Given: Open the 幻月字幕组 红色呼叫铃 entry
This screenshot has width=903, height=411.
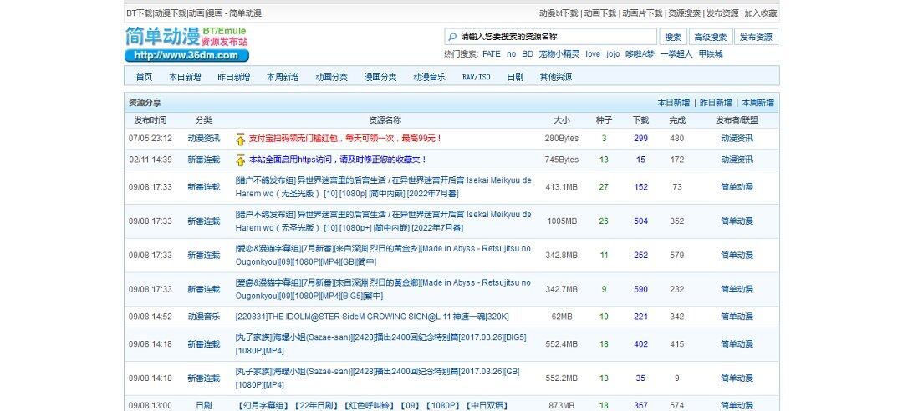Looking at the screenshot, I should point(371,405).
